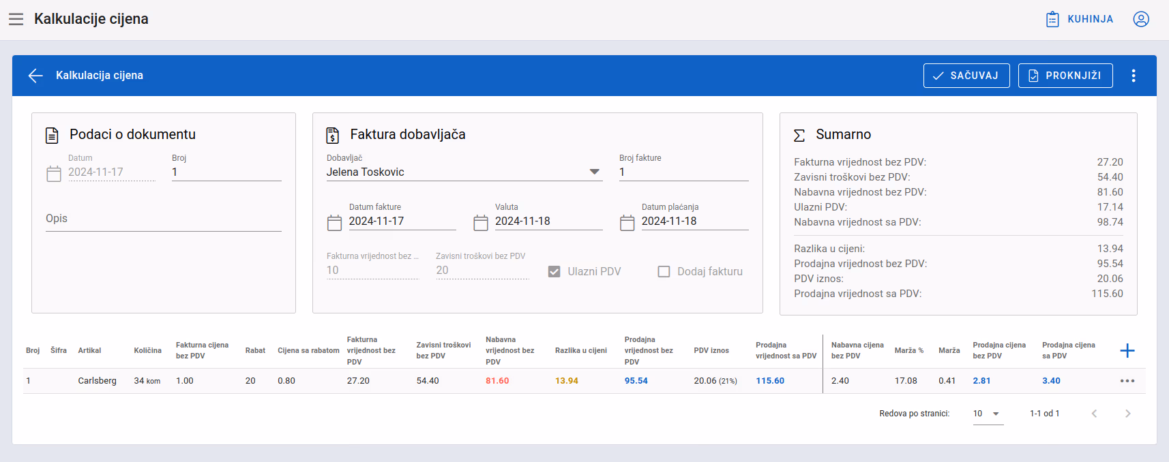Viewport: 1169px width, 462px height.
Task: Open the calendar for Datum plaćanja
Action: coord(627,223)
